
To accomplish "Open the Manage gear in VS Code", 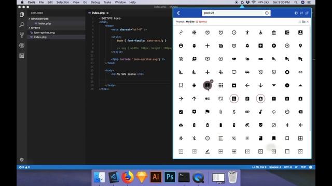I will pos(22,160).
